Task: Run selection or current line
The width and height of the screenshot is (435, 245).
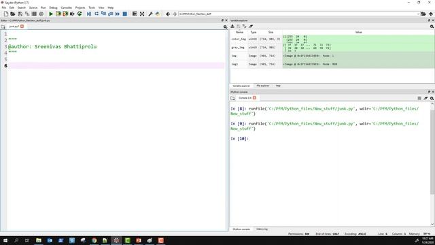Action: (x=72, y=14)
